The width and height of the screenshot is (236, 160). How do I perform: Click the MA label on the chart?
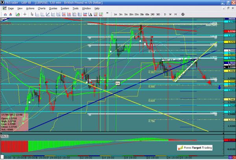(117, 83)
